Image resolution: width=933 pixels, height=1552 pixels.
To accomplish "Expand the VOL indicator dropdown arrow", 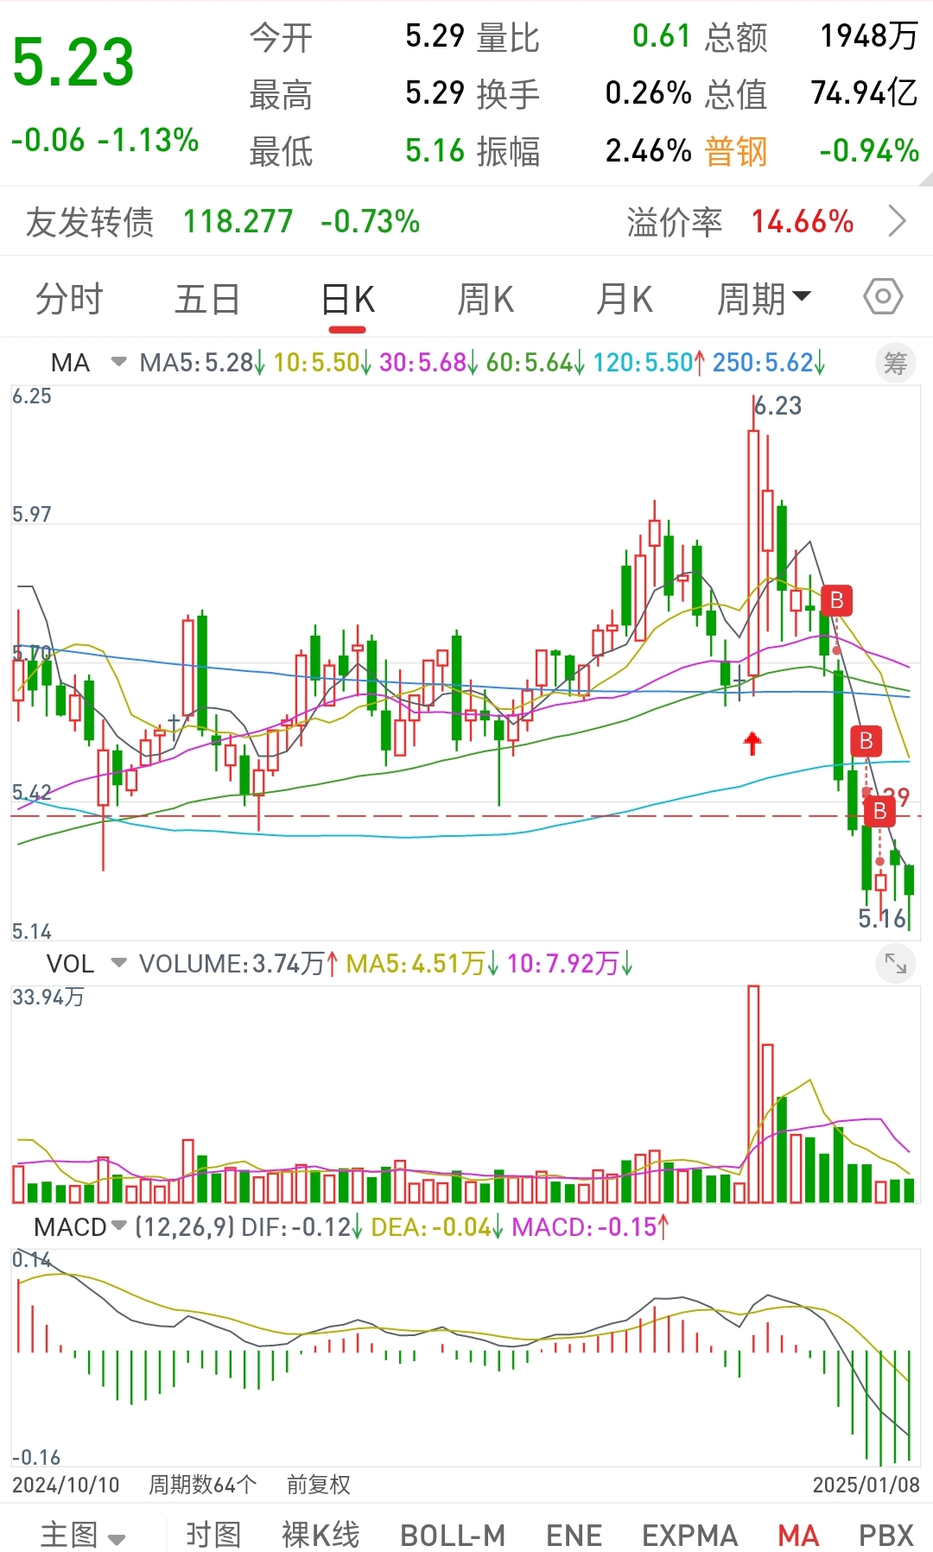I will [119, 963].
